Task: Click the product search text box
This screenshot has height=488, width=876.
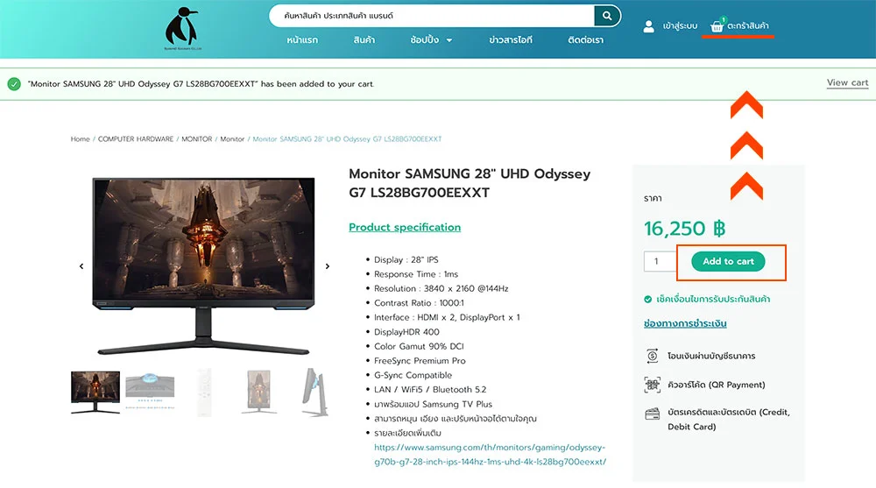Action: (431, 16)
